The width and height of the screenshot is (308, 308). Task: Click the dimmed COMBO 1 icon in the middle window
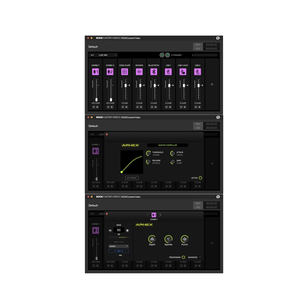[x=95, y=151]
